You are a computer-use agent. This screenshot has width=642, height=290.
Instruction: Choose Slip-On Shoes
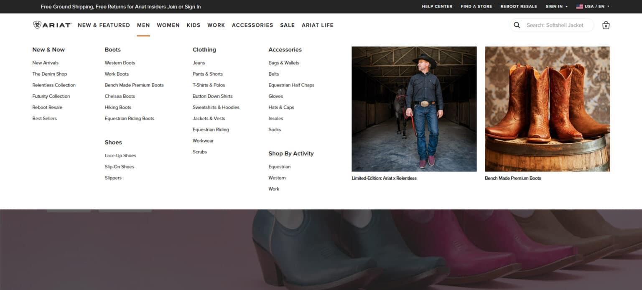point(119,167)
